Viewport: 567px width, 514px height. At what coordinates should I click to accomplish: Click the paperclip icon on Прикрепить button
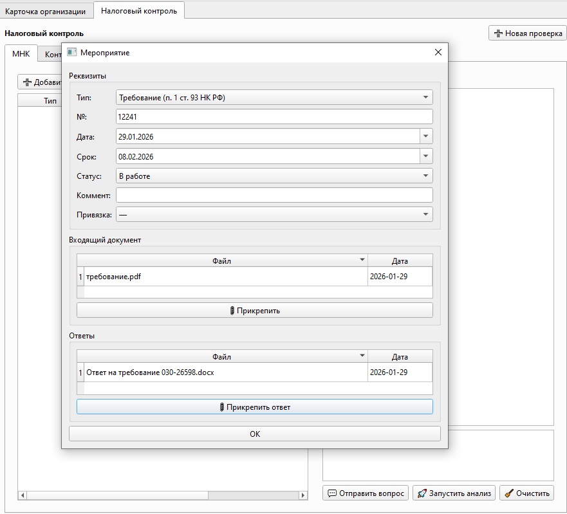coord(232,311)
